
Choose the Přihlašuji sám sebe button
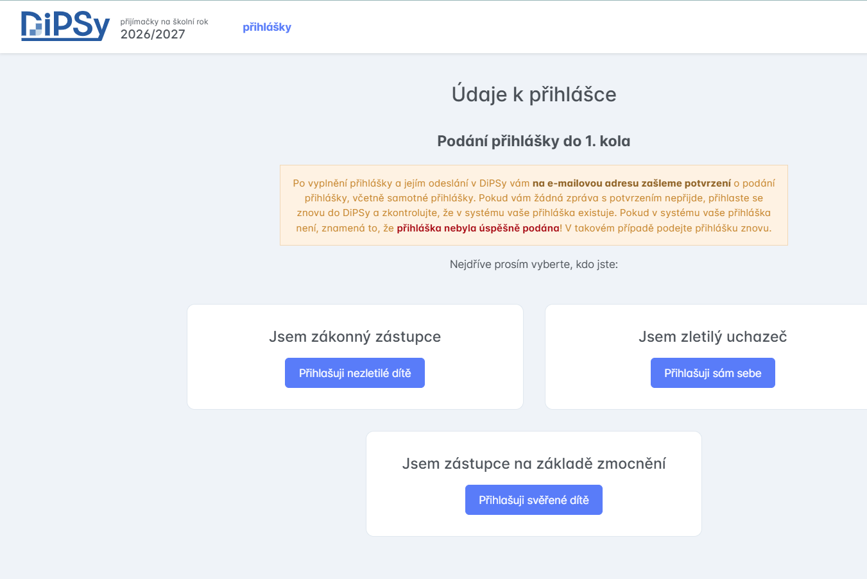click(712, 373)
